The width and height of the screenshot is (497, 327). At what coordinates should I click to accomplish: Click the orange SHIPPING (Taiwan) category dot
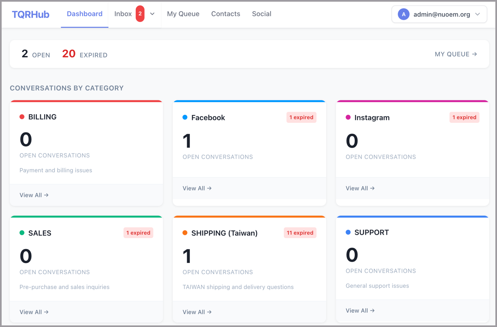pos(185,233)
